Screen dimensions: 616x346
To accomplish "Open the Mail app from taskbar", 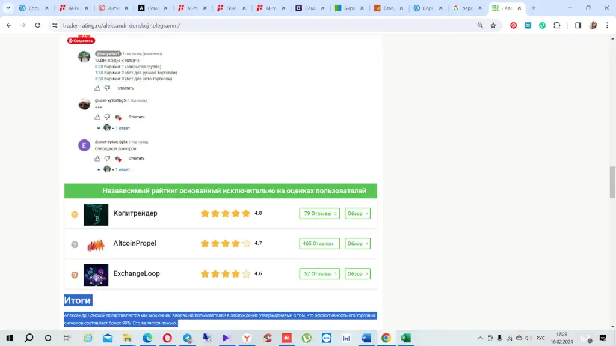I will pyautogui.click(x=108, y=338).
